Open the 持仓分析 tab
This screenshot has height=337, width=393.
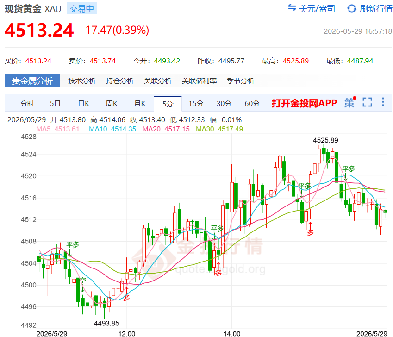click(x=120, y=81)
